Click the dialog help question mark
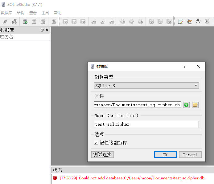The image size is (214, 184). [184, 66]
